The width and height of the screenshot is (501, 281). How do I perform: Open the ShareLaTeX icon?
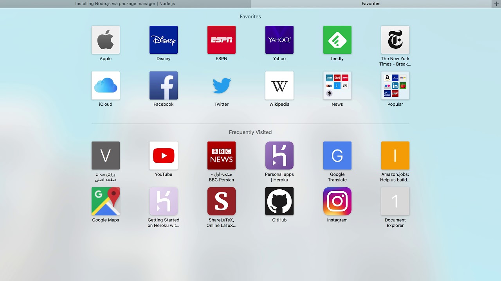click(222, 201)
